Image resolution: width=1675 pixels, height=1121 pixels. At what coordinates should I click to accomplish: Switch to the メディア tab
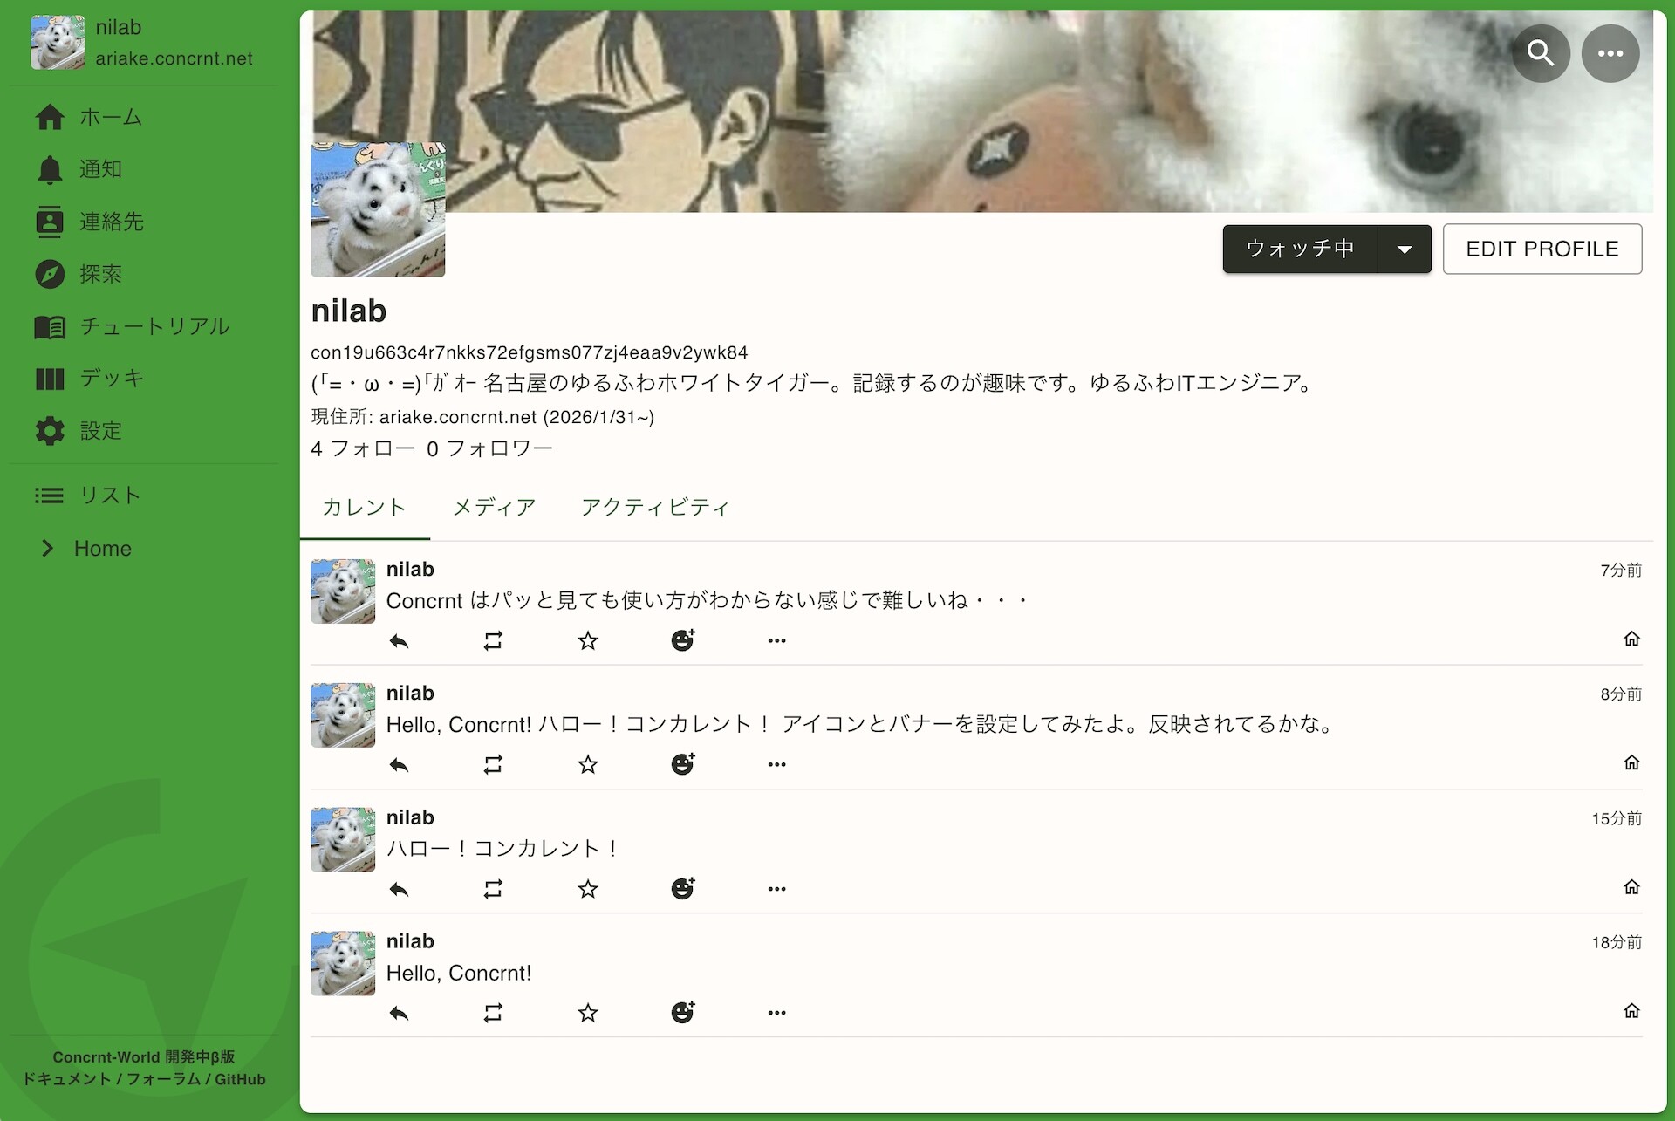[x=494, y=508]
